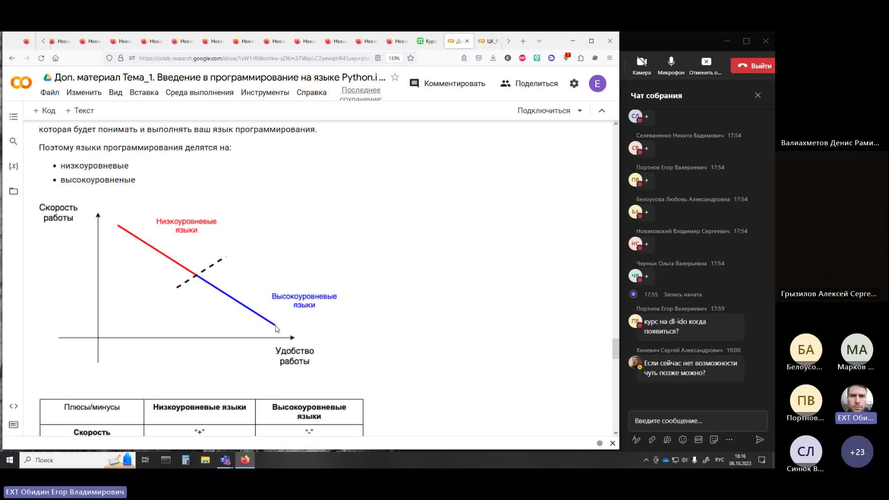This screenshot has height=500, width=889.
Task: Open the find and replace sidebar icon
Action: (13, 141)
